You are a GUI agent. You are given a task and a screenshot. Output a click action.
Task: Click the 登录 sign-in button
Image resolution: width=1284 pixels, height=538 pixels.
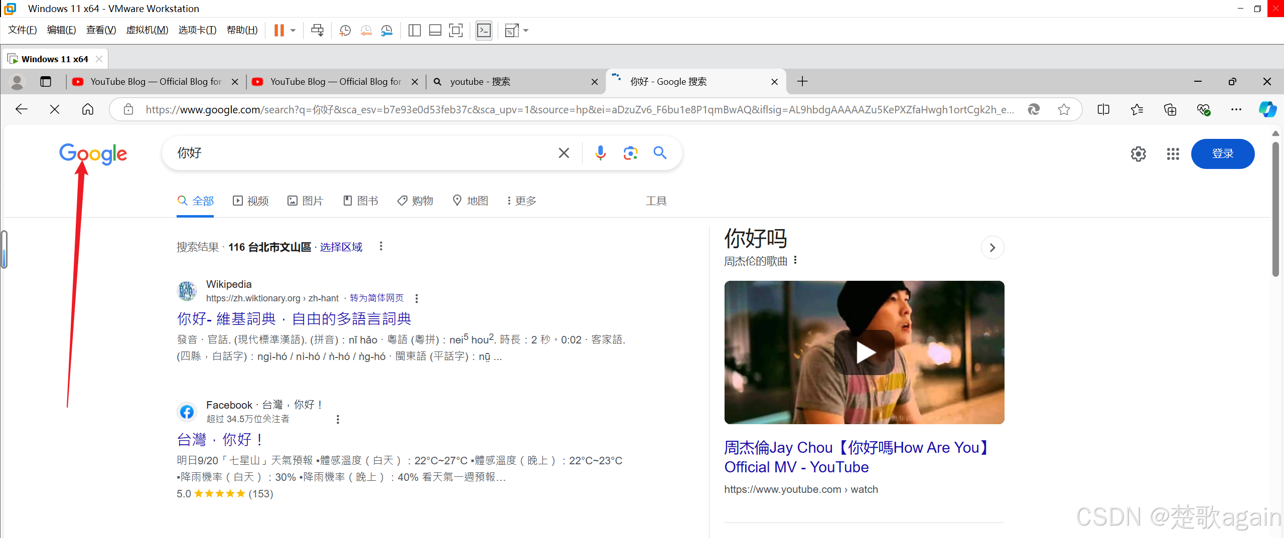click(1223, 154)
